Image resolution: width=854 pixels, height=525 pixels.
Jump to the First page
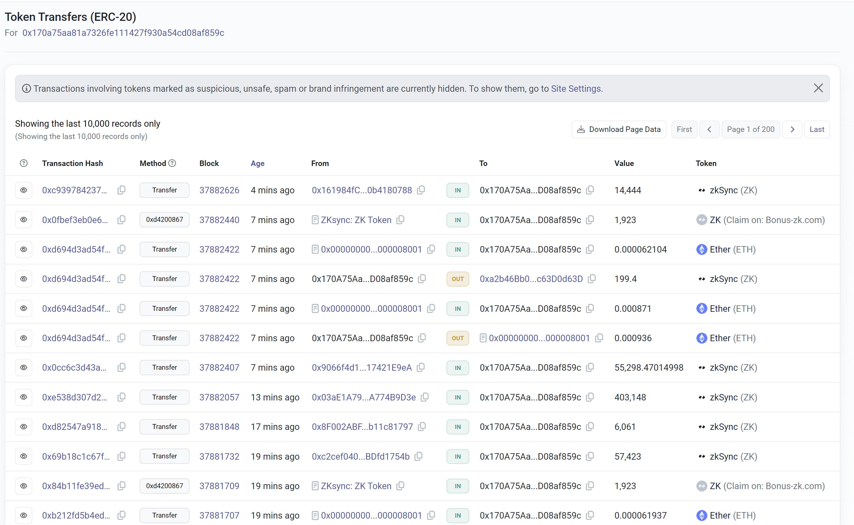click(684, 129)
